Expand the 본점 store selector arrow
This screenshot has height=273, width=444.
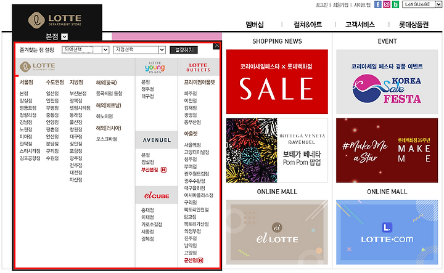[x=65, y=36]
